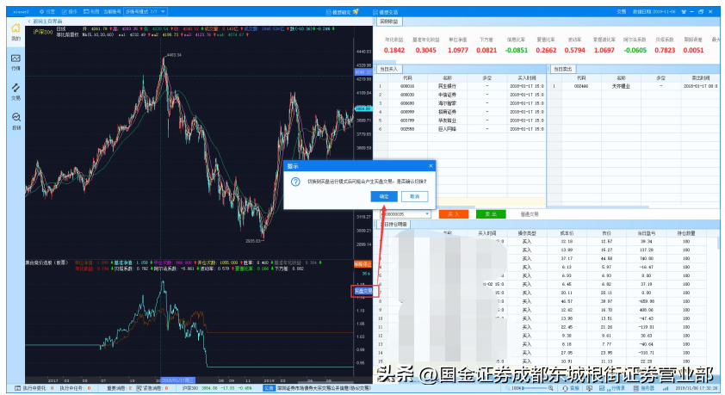The image size is (725, 395).
Task: Select the 中信证券 row in 当日买入
Action: (461, 95)
